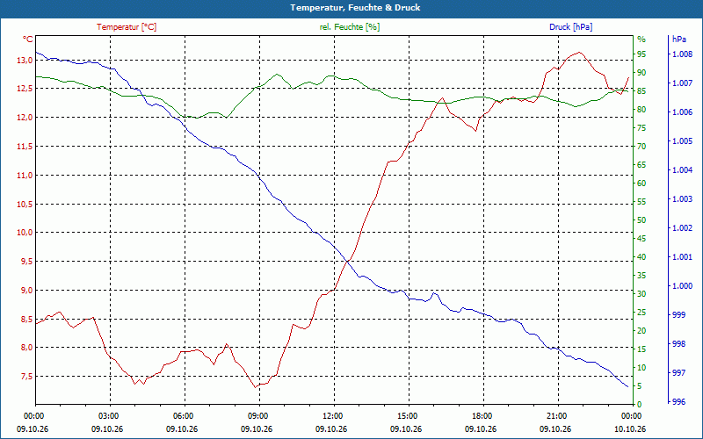Click the blue '1.002' pressure axis value
Viewport: 703px width, 439px height.
coord(683,228)
